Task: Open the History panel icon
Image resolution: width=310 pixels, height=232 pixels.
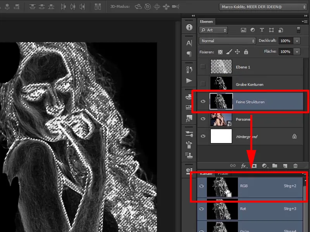Action: tap(189, 70)
